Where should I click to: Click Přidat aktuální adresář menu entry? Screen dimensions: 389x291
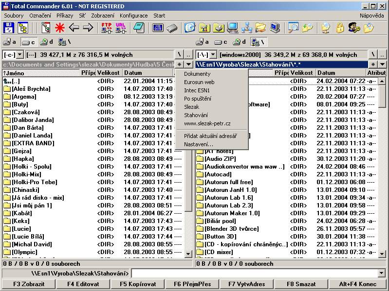[211, 136]
